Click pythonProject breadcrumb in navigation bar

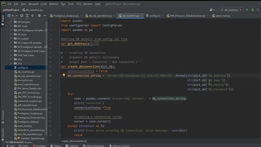(x=11, y=10)
